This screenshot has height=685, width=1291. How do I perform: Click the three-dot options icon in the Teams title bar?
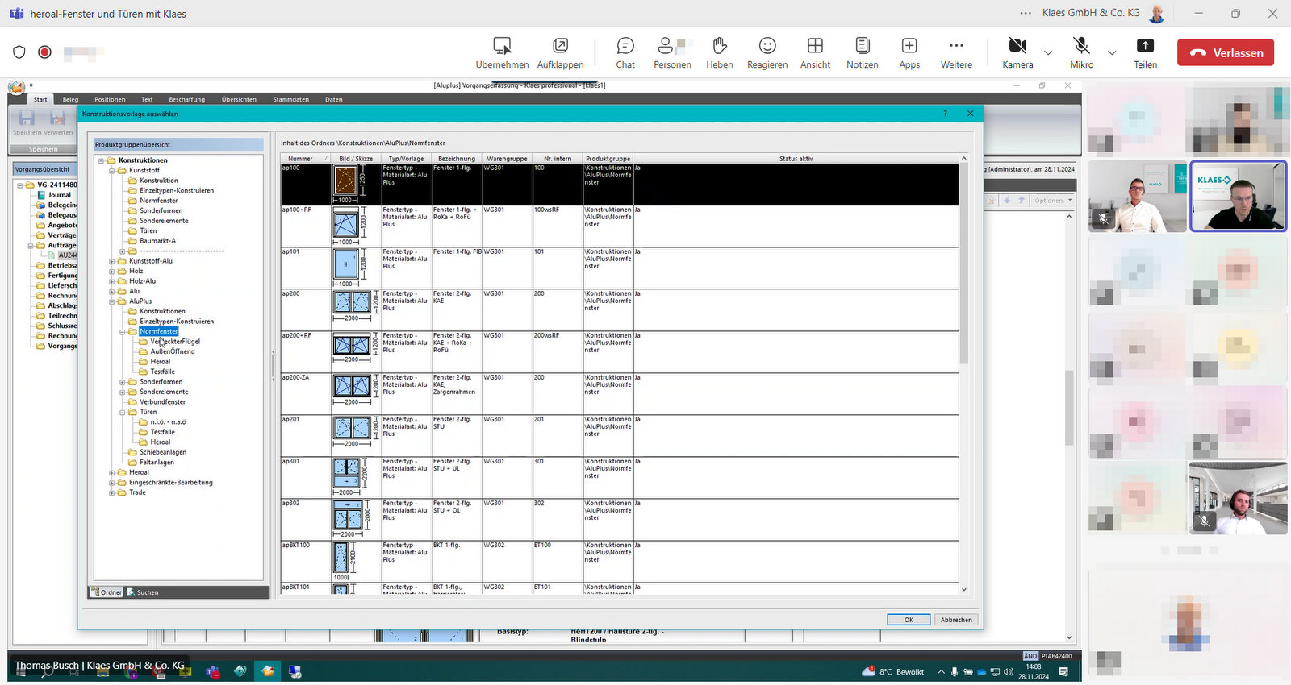pyautogui.click(x=1026, y=13)
